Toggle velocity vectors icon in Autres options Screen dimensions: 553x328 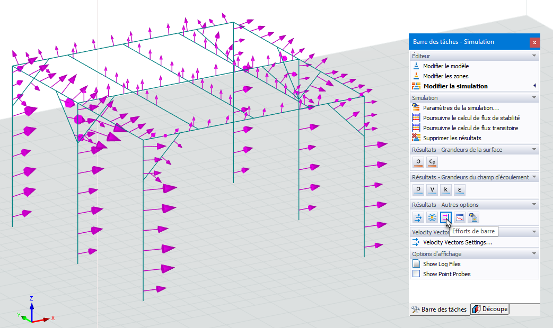(418, 217)
